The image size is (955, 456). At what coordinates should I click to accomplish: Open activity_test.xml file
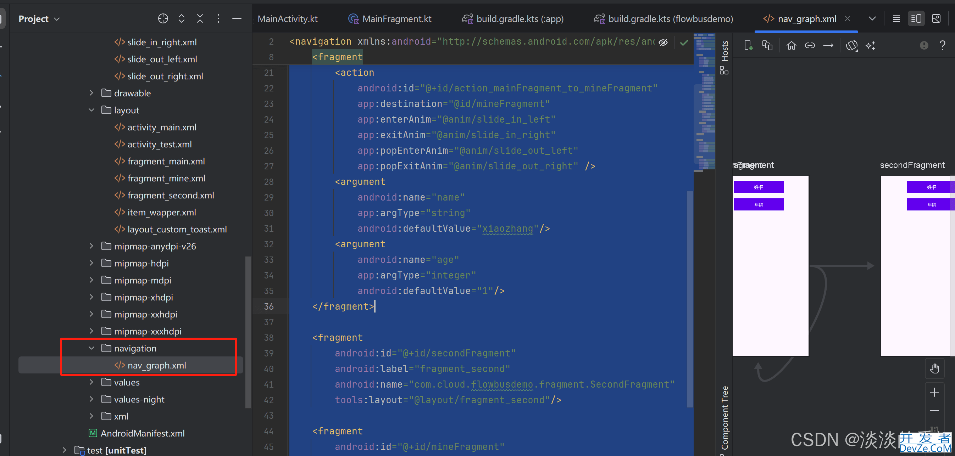click(153, 144)
